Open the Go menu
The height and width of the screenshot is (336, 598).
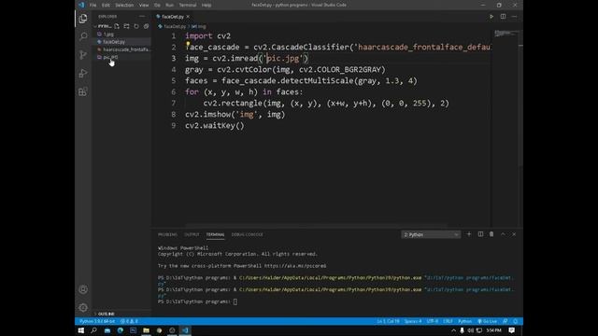pyautogui.click(x=157, y=5)
